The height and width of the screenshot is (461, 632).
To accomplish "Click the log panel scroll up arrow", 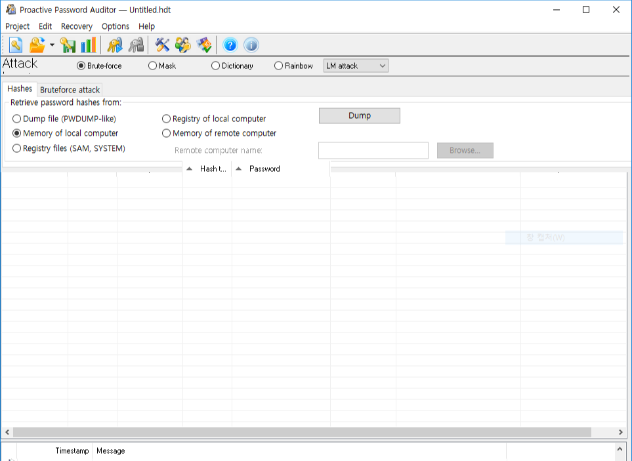I will (620, 449).
